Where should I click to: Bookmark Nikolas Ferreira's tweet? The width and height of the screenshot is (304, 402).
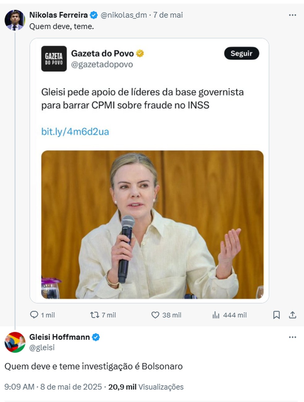[277, 315]
